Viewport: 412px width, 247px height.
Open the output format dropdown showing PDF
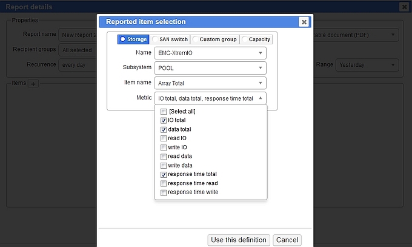click(x=356, y=35)
